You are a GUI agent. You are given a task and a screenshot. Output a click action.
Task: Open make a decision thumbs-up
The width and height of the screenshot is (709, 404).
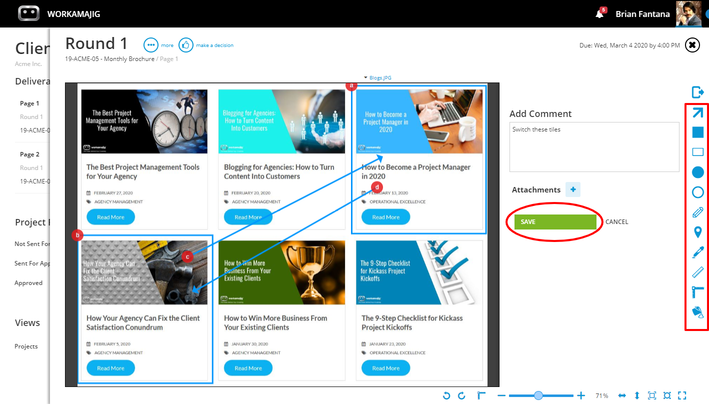click(186, 45)
